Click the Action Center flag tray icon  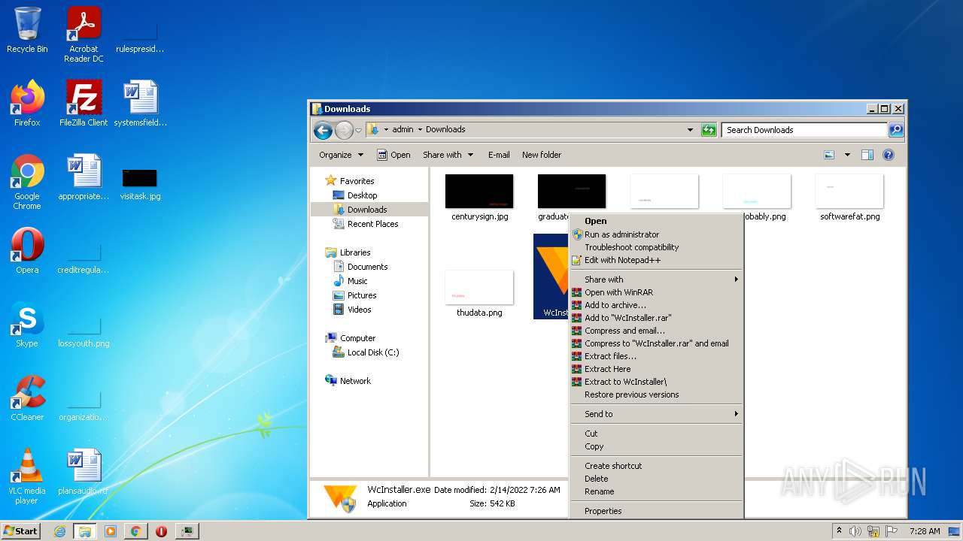tap(892, 531)
